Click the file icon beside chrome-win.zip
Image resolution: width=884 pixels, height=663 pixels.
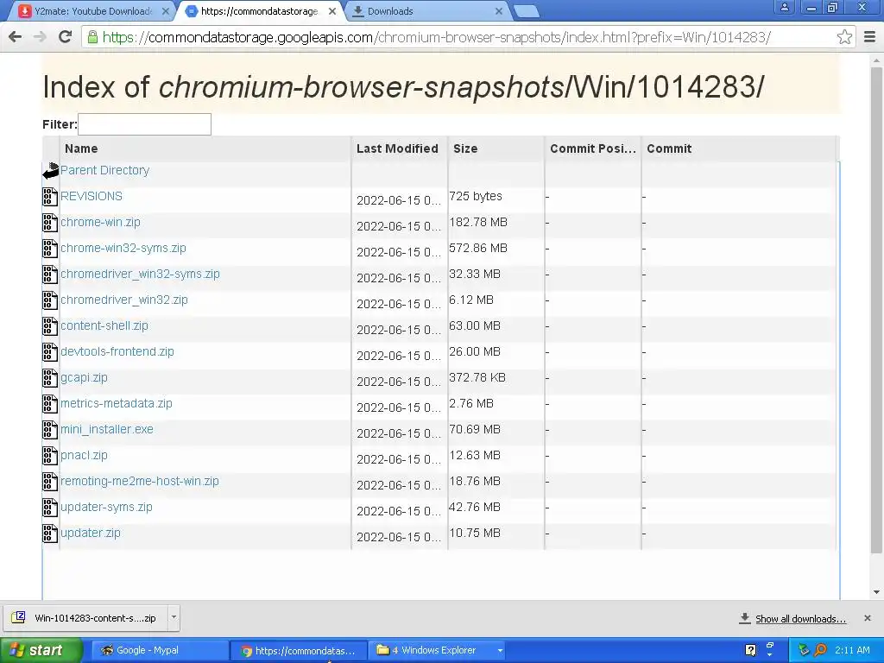(50, 223)
